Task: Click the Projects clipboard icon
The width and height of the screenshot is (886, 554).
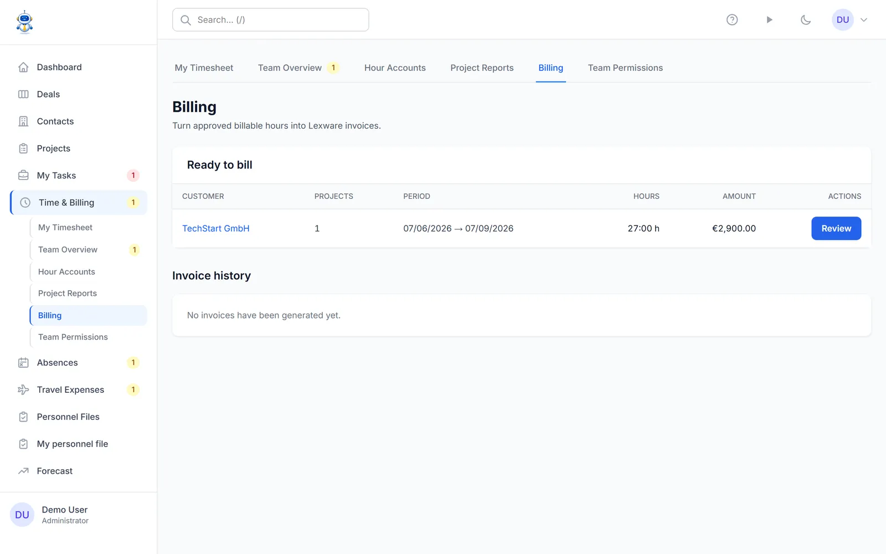Action: pos(23,148)
